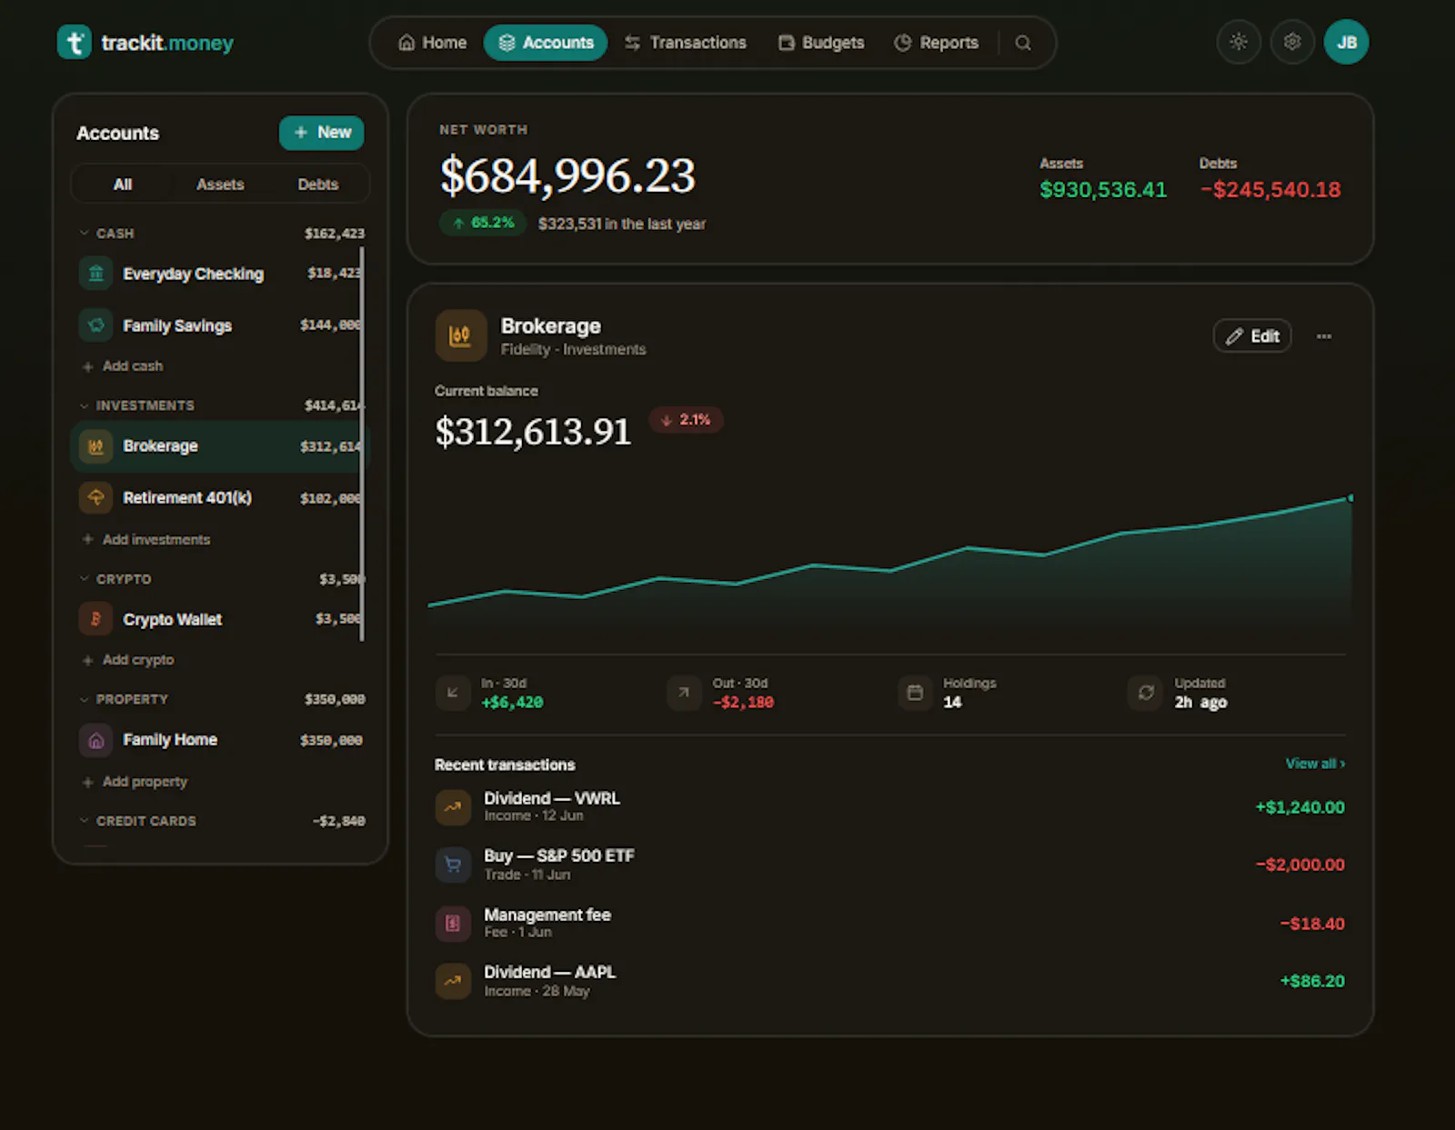
Task: Select the Retirement 401(k) account row
Action: point(218,498)
